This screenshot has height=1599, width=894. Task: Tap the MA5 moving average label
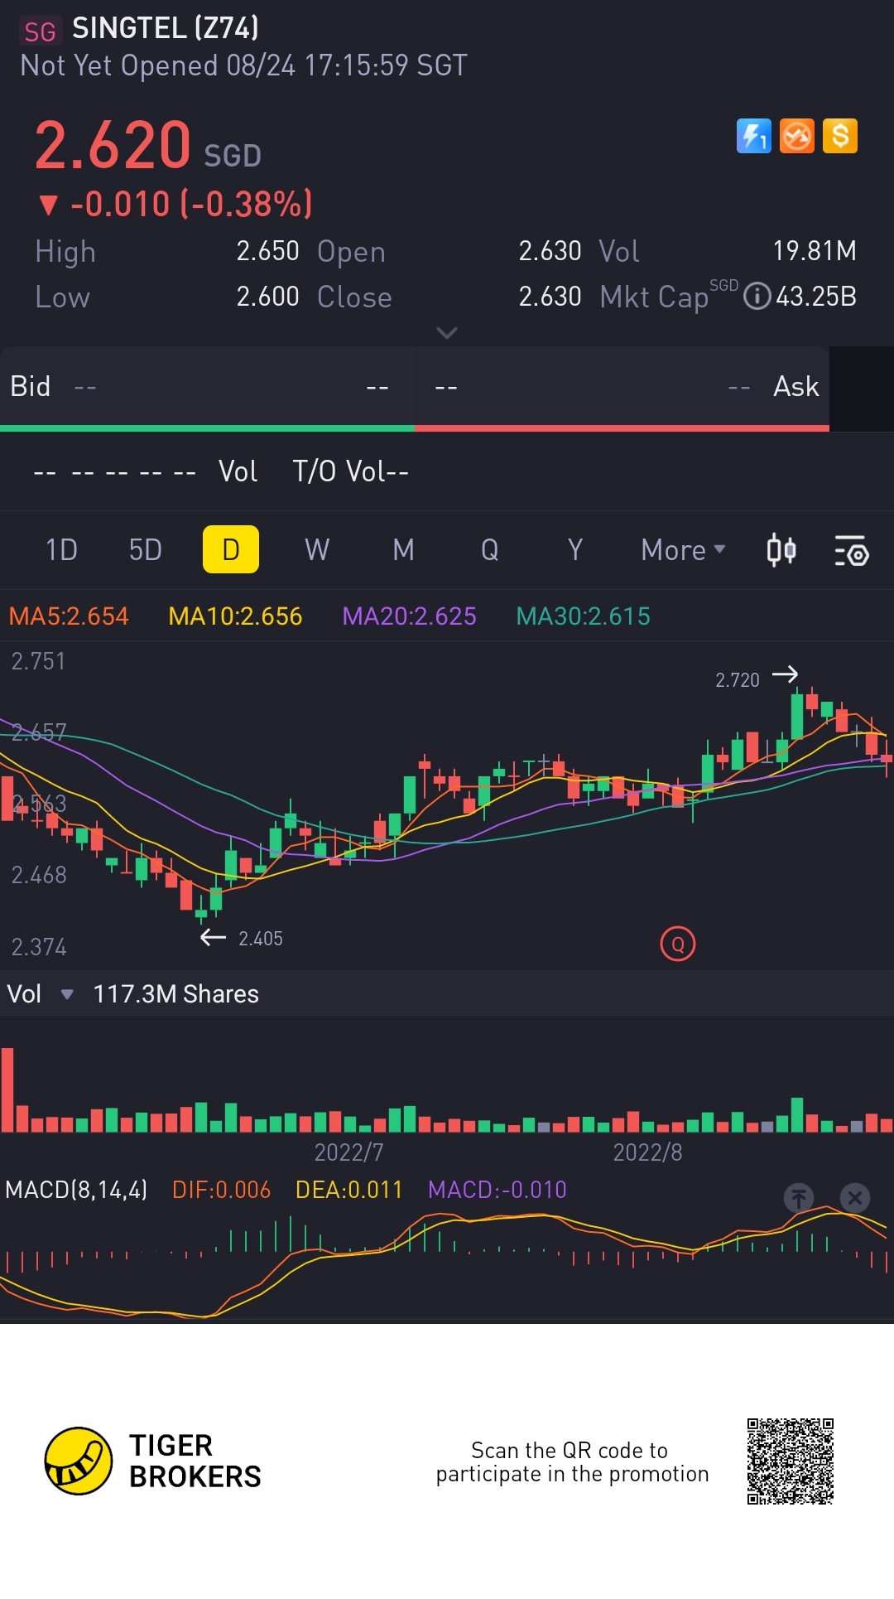pyautogui.click(x=69, y=616)
